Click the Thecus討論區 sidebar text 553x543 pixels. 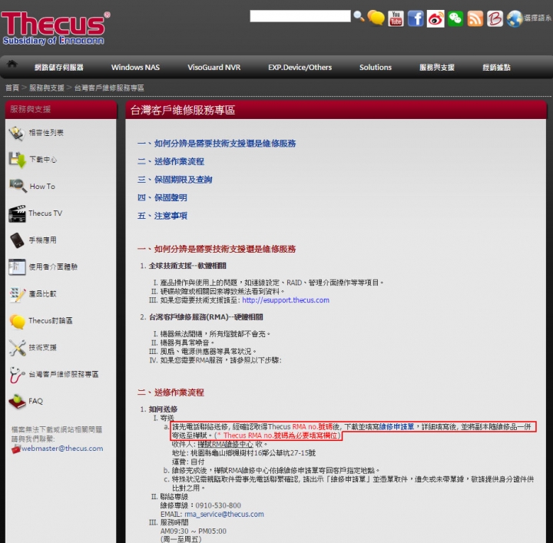[51, 320]
